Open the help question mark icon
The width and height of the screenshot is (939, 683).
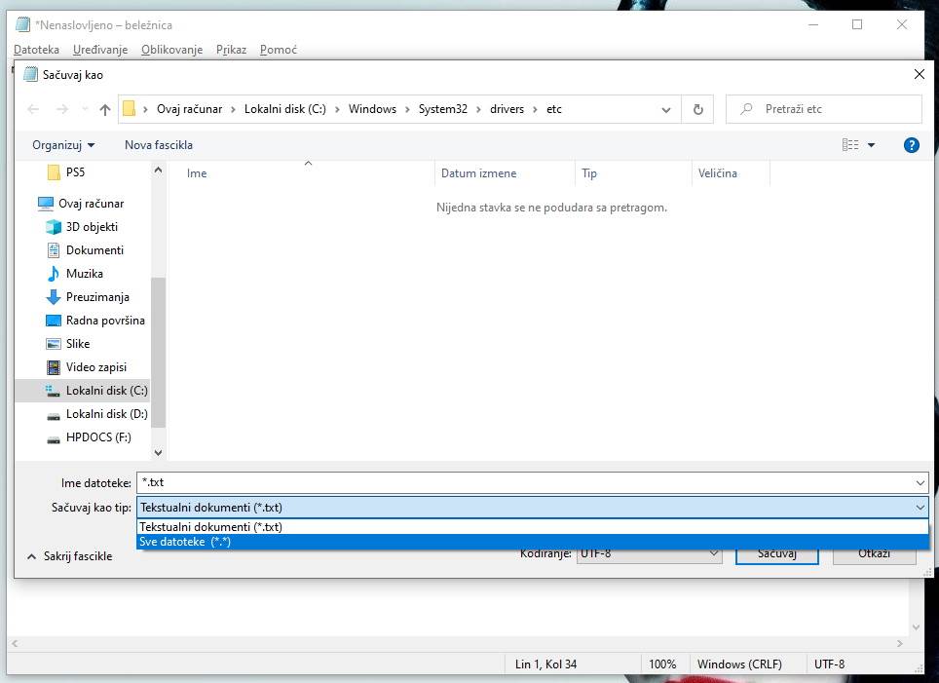[911, 145]
